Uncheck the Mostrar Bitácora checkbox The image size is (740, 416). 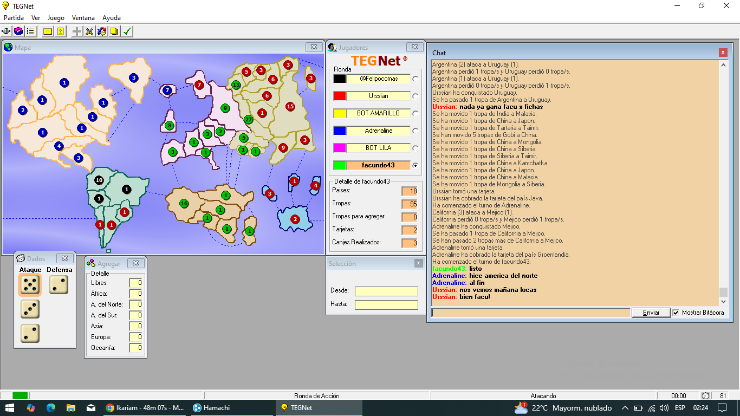(x=676, y=313)
